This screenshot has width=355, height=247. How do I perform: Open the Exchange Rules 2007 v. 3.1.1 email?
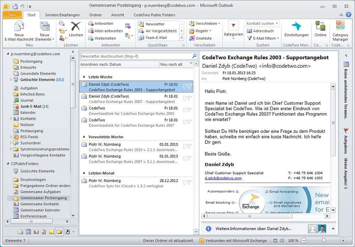136,159
